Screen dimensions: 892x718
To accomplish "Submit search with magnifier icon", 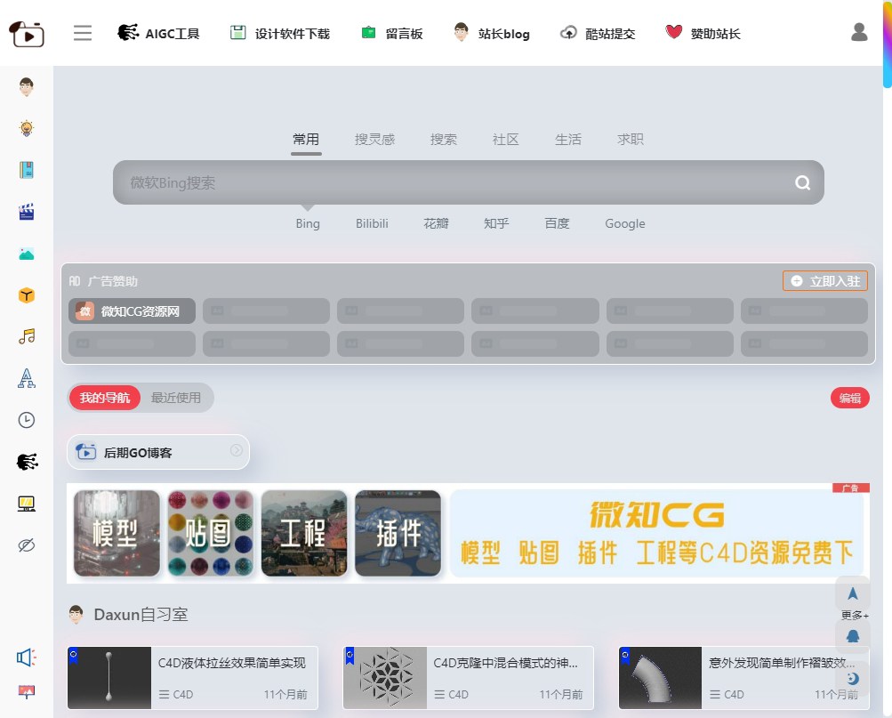I will pos(802,182).
